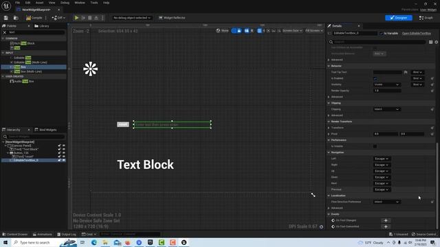The image size is (440, 247).
Task: Start the green Play simulation button
Action: [76, 18]
